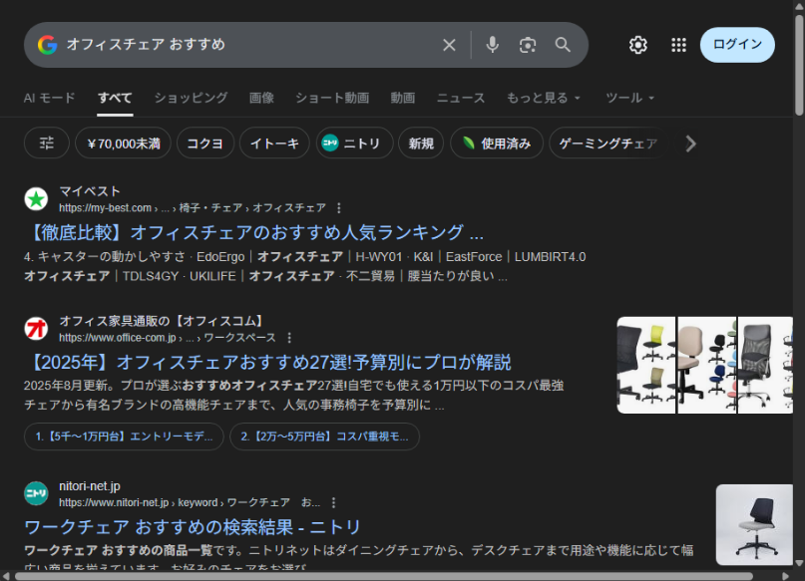Click the magnifying glass search icon

coord(563,45)
